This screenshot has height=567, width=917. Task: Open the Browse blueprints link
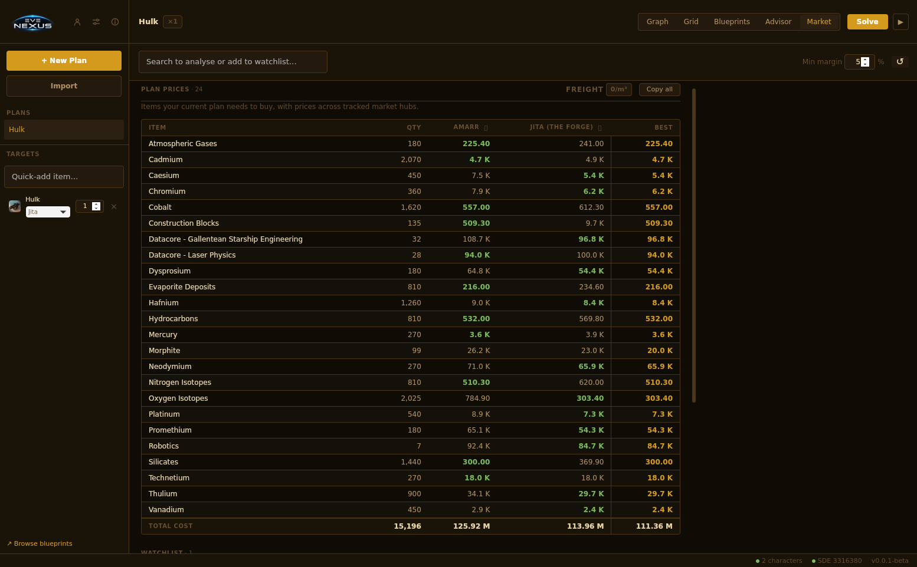tap(40, 543)
